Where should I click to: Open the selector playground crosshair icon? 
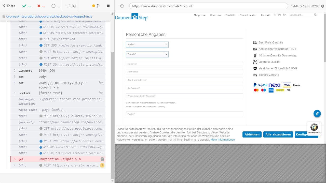click(122, 6)
